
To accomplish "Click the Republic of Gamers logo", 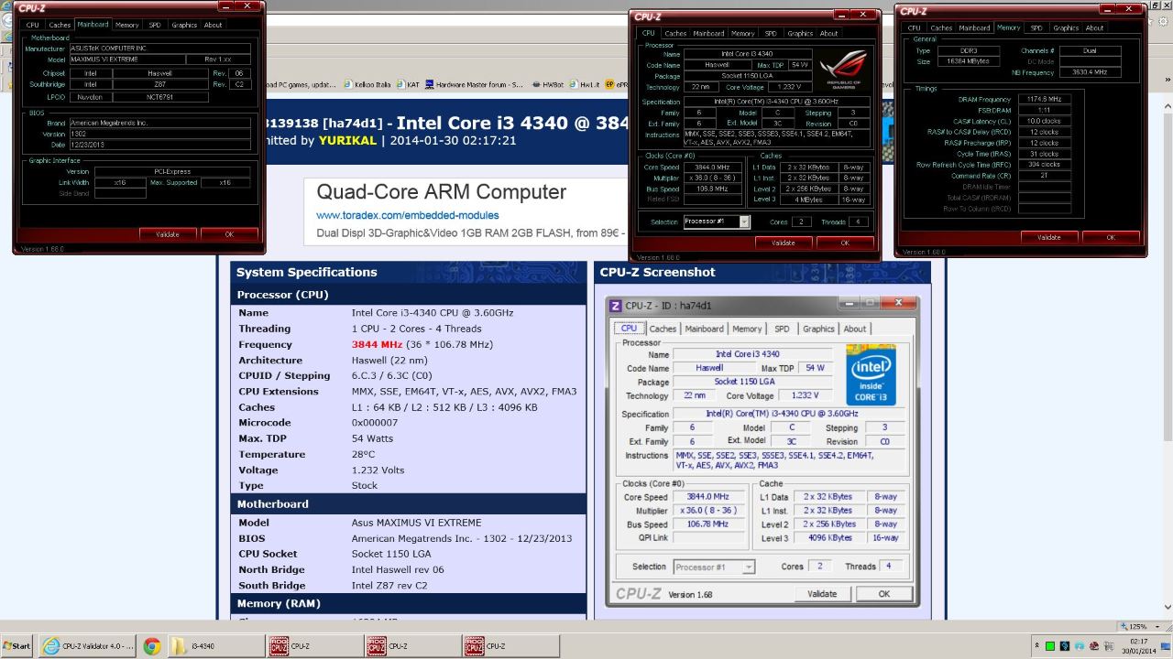I will tap(843, 70).
